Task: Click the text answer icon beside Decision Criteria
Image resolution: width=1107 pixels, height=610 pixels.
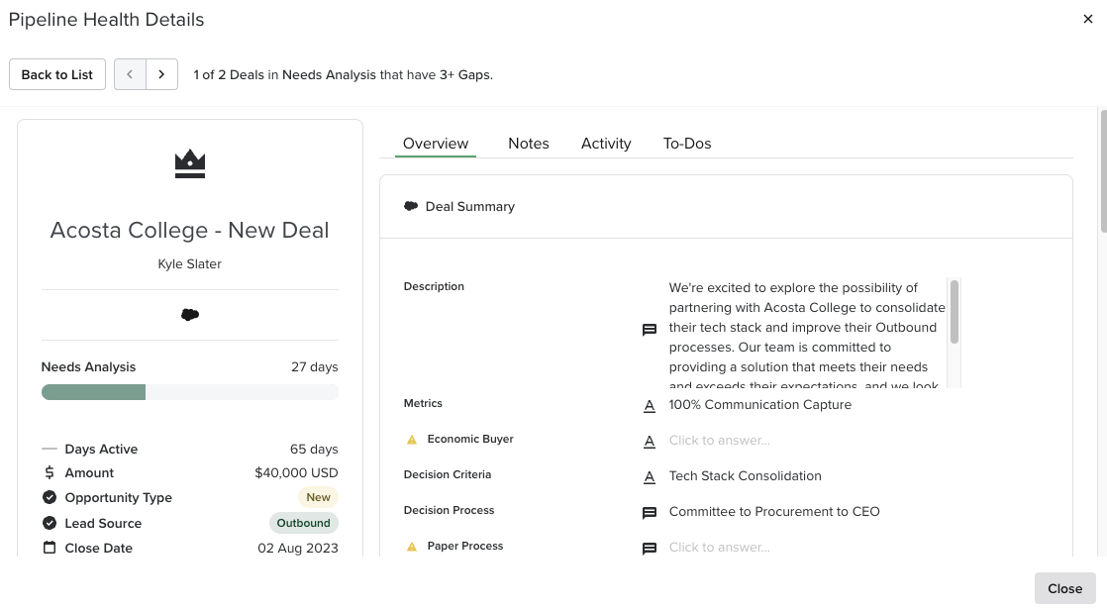Action: click(x=650, y=476)
